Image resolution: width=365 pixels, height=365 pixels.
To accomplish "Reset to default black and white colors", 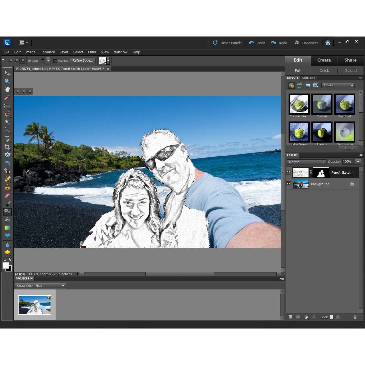I will 4,260.
